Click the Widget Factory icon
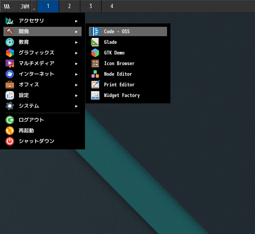Image resolution: width=255 pixels, height=234 pixels. [95, 95]
